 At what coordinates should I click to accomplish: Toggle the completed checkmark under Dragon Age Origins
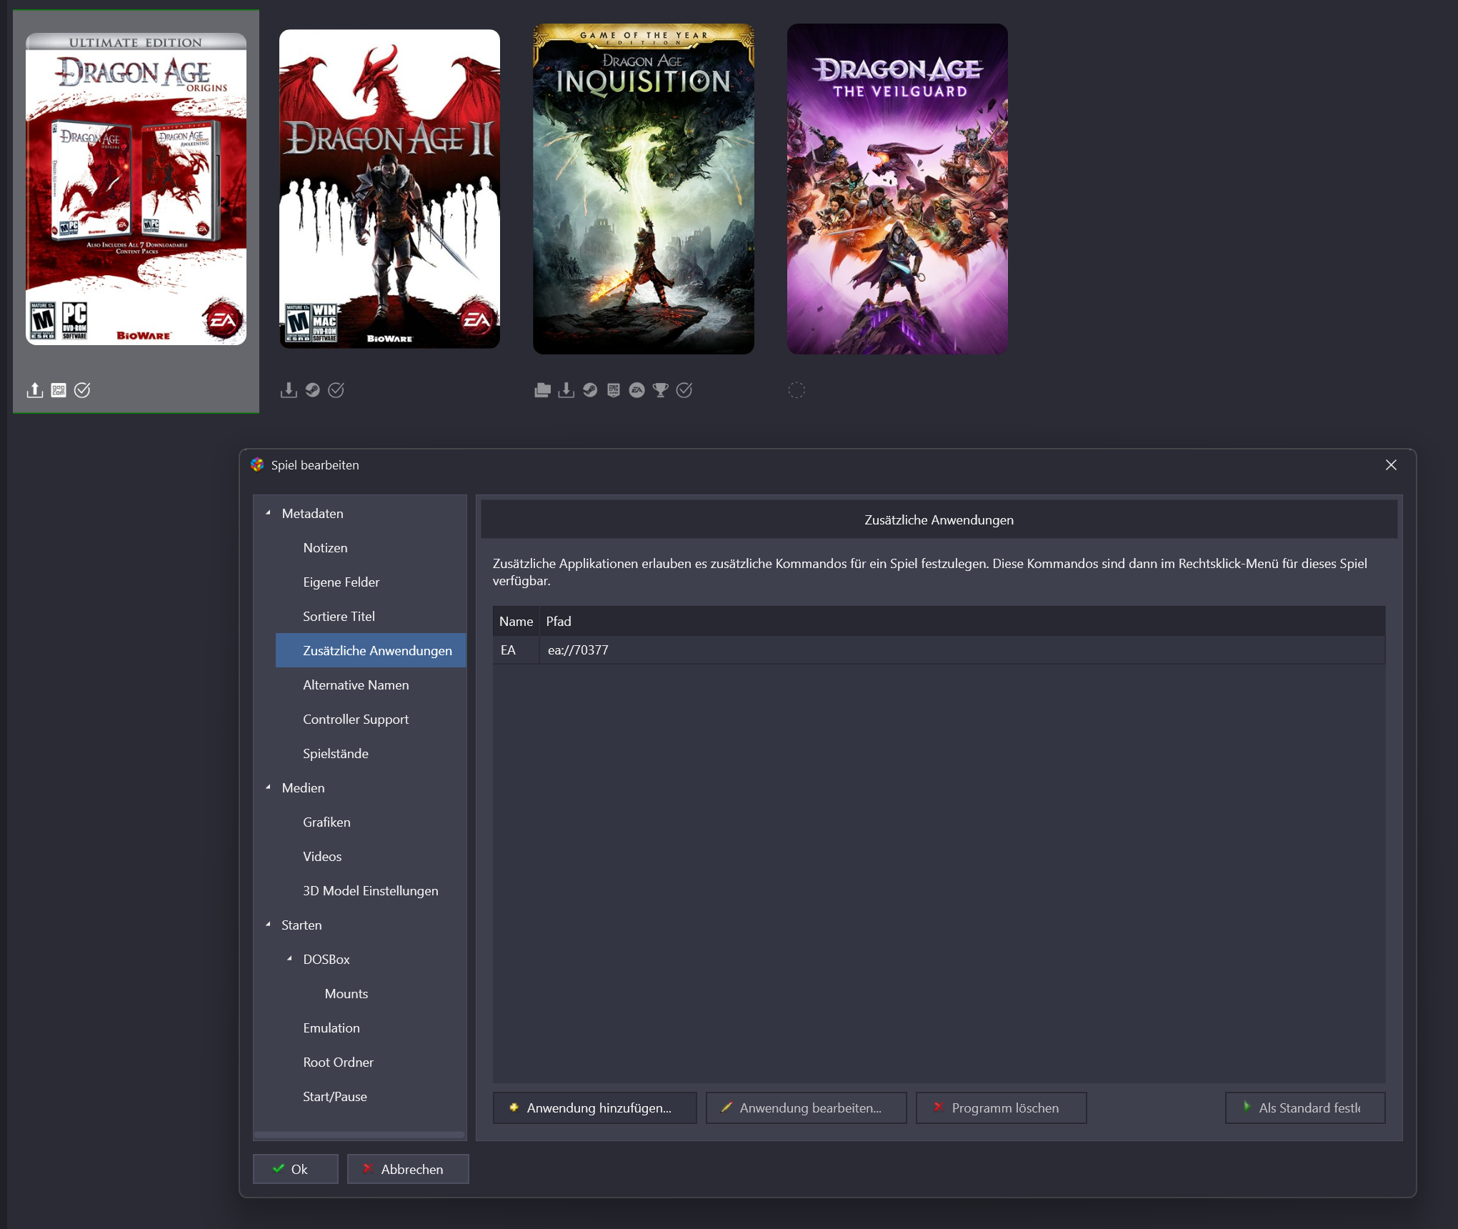82,390
